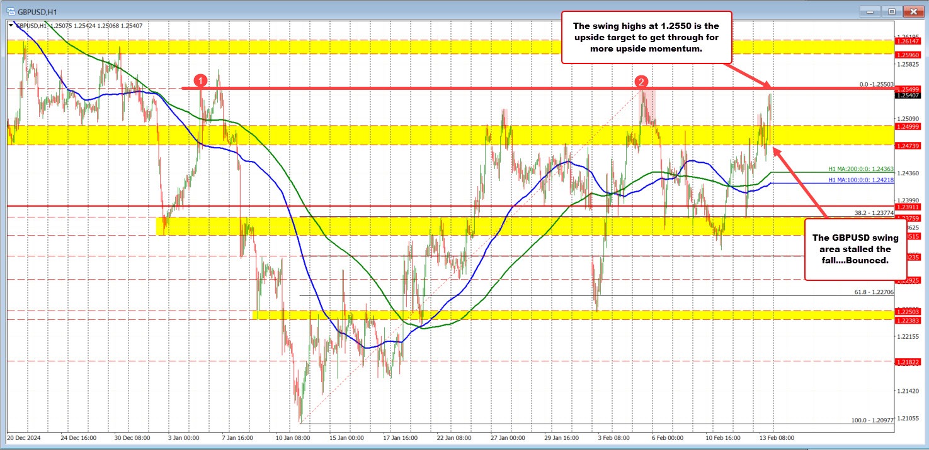Collapse the OHLC data display via the triangle

point(11,26)
